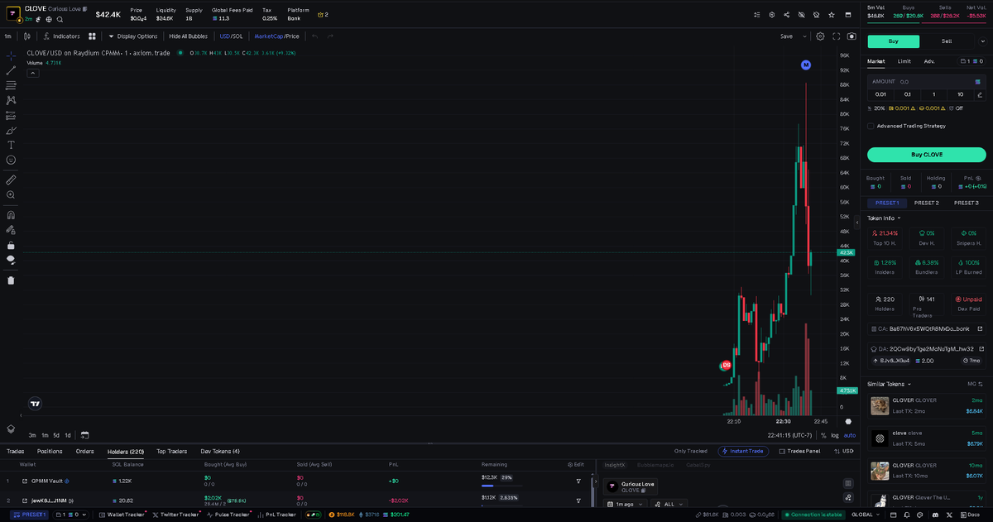This screenshot has height=522, width=993.
Task: Select the 0.1 amount preset
Action: 907,94
